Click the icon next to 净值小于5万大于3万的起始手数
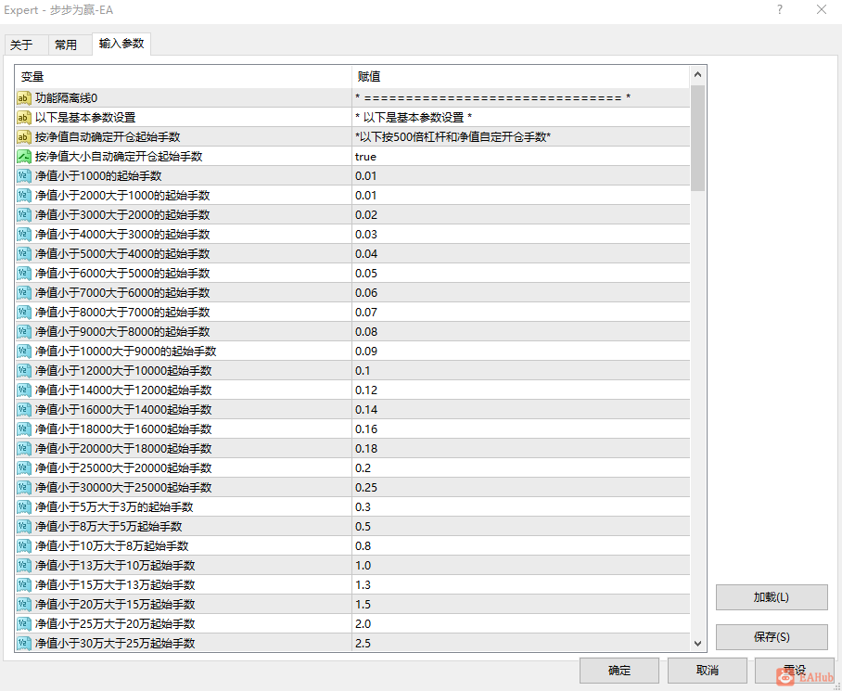 (24, 506)
